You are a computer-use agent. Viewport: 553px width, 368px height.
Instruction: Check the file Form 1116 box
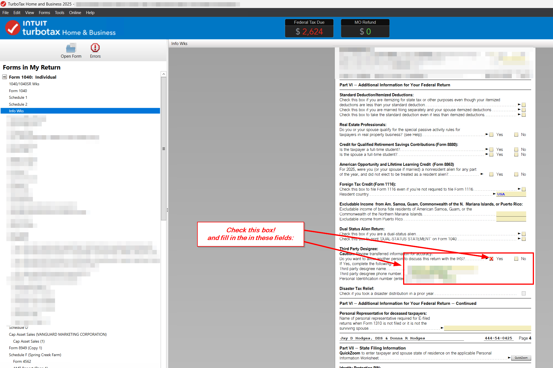point(523,189)
